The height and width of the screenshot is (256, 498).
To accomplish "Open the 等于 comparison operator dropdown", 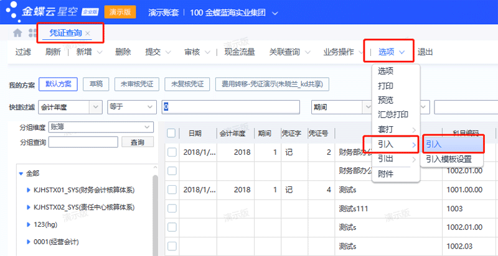I will pyautogui.click(x=149, y=107).
